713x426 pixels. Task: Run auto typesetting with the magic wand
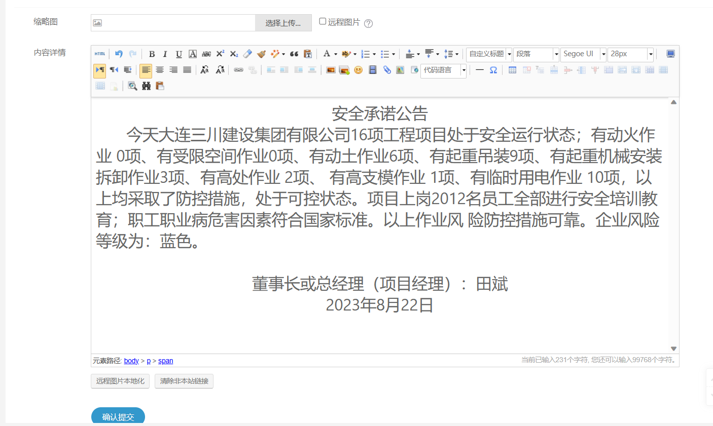275,54
